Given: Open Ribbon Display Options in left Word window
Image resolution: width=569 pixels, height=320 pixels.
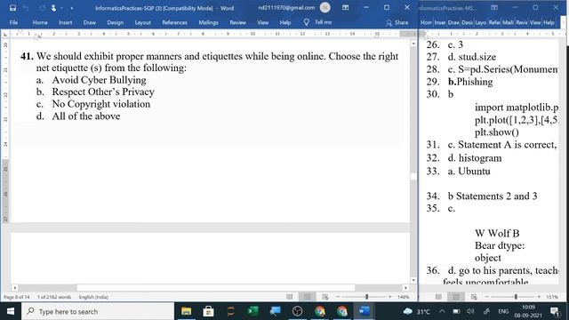Looking at the screenshot, I should 346,8.
